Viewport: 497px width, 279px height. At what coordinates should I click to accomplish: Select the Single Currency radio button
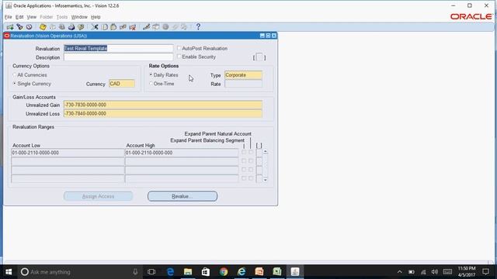pyautogui.click(x=14, y=84)
